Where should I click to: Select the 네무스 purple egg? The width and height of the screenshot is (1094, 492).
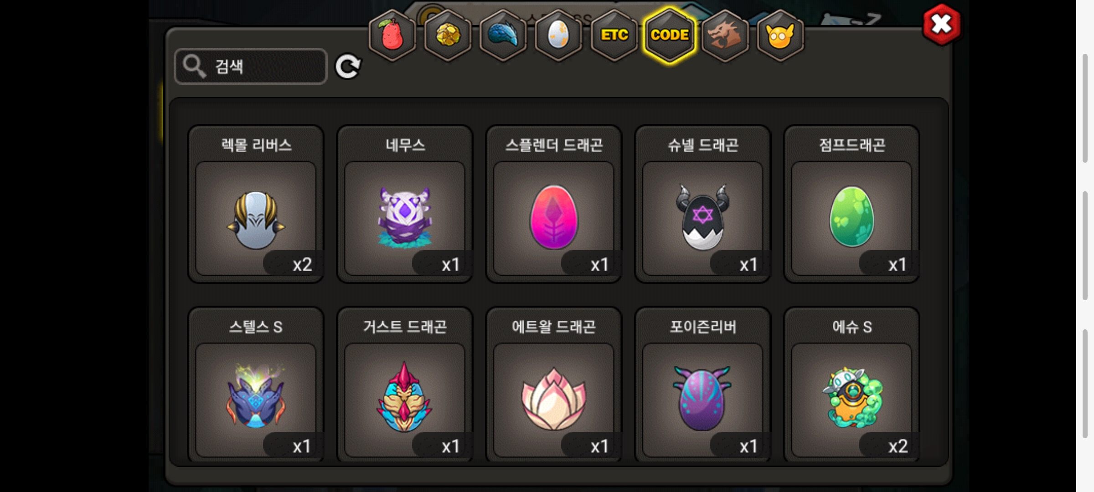(x=405, y=204)
